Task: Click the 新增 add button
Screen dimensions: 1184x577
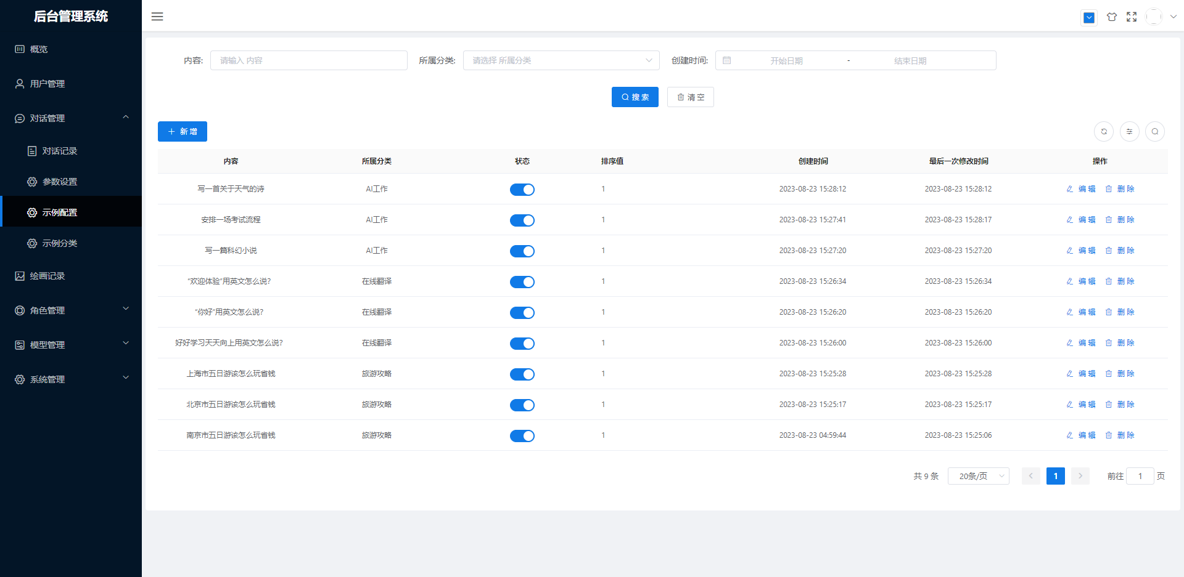Action: coord(183,132)
